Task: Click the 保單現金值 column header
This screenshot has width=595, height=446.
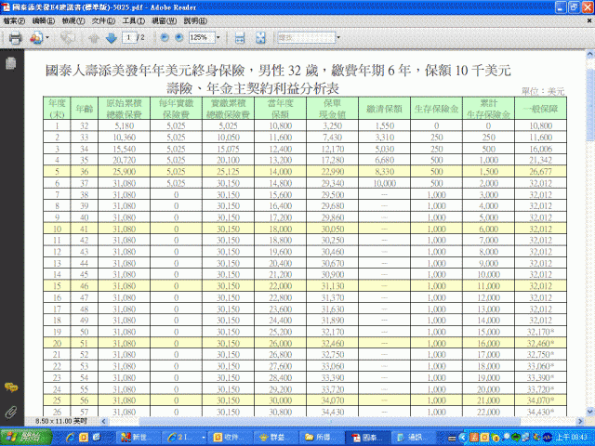Action: point(333,109)
